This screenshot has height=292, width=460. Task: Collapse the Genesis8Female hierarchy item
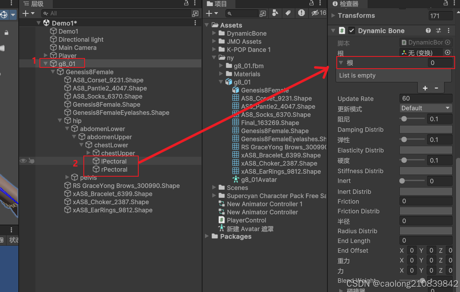52,71
